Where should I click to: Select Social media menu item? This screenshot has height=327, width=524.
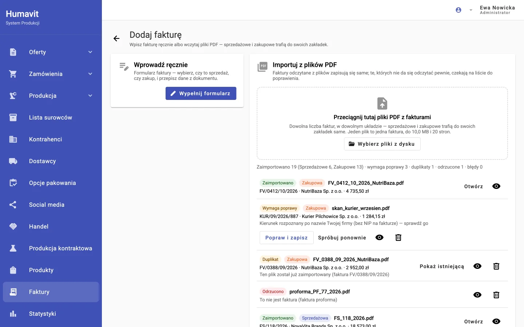[x=51, y=205]
